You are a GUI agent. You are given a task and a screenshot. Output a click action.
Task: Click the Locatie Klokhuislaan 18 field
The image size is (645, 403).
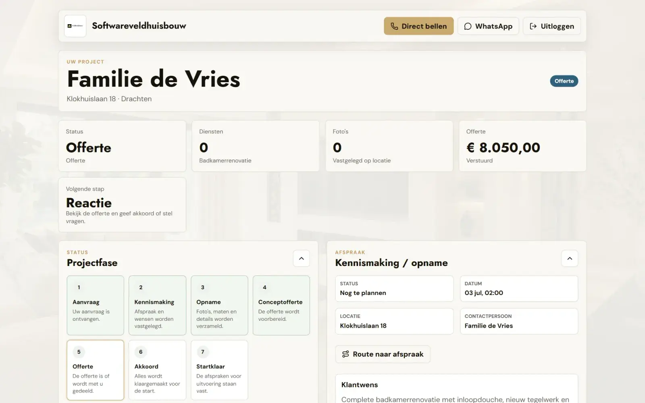click(x=394, y=321)
